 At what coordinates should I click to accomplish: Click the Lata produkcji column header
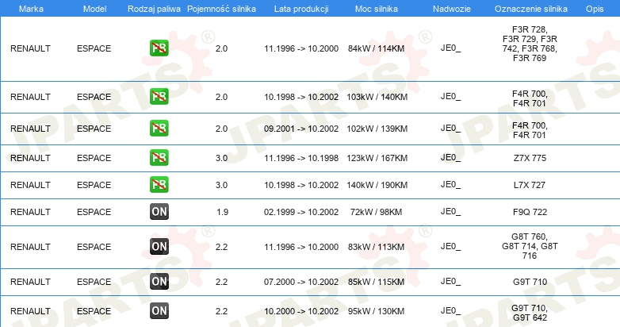tap(301, 9)
